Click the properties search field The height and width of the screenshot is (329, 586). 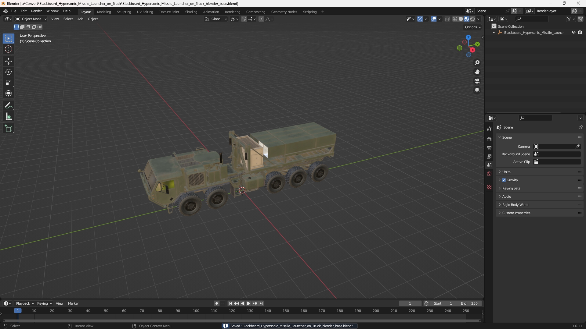tap(535, 118)
